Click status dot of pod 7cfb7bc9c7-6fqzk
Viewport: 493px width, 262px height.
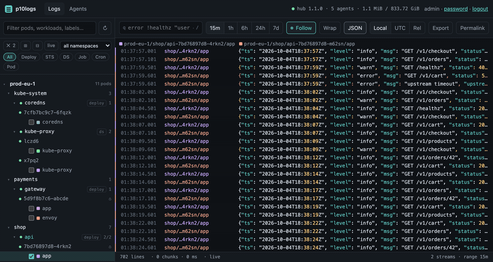coord(21,113)
